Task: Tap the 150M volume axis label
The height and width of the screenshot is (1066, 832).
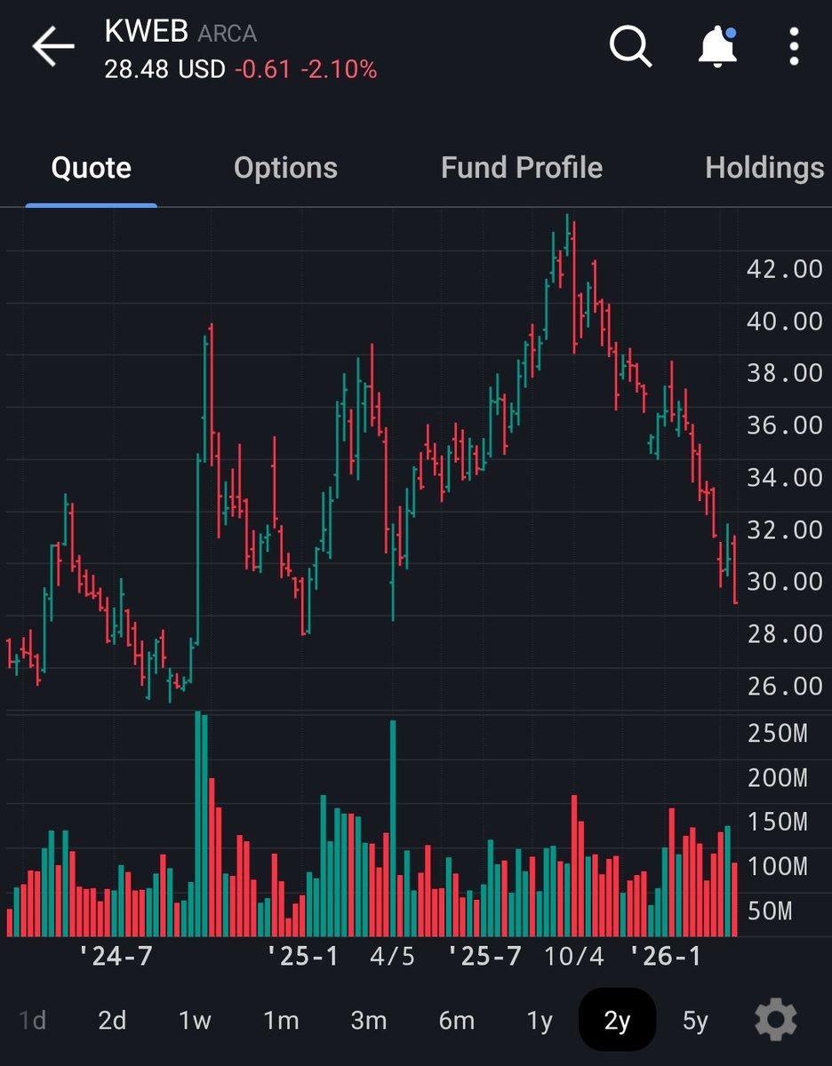Action: [x=778, y=822]
